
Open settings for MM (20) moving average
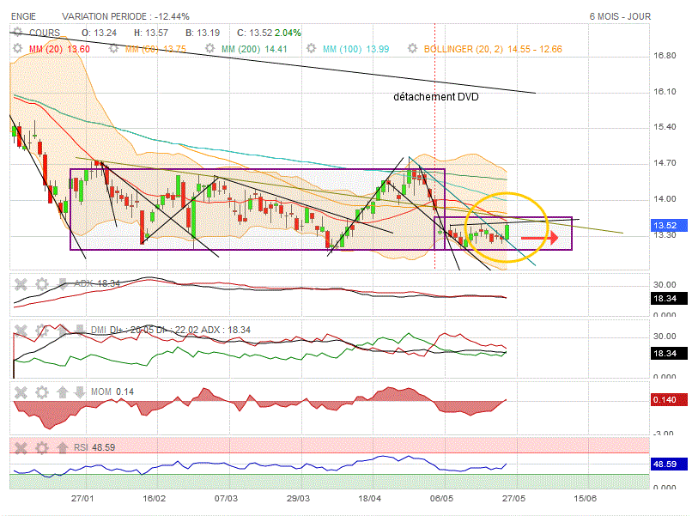pyautogui.click(x=20, y=49)
